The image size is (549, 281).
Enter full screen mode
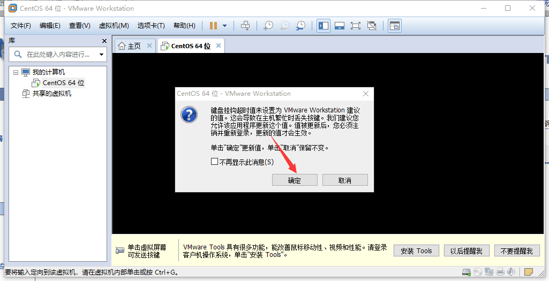(x=356, y=26)
